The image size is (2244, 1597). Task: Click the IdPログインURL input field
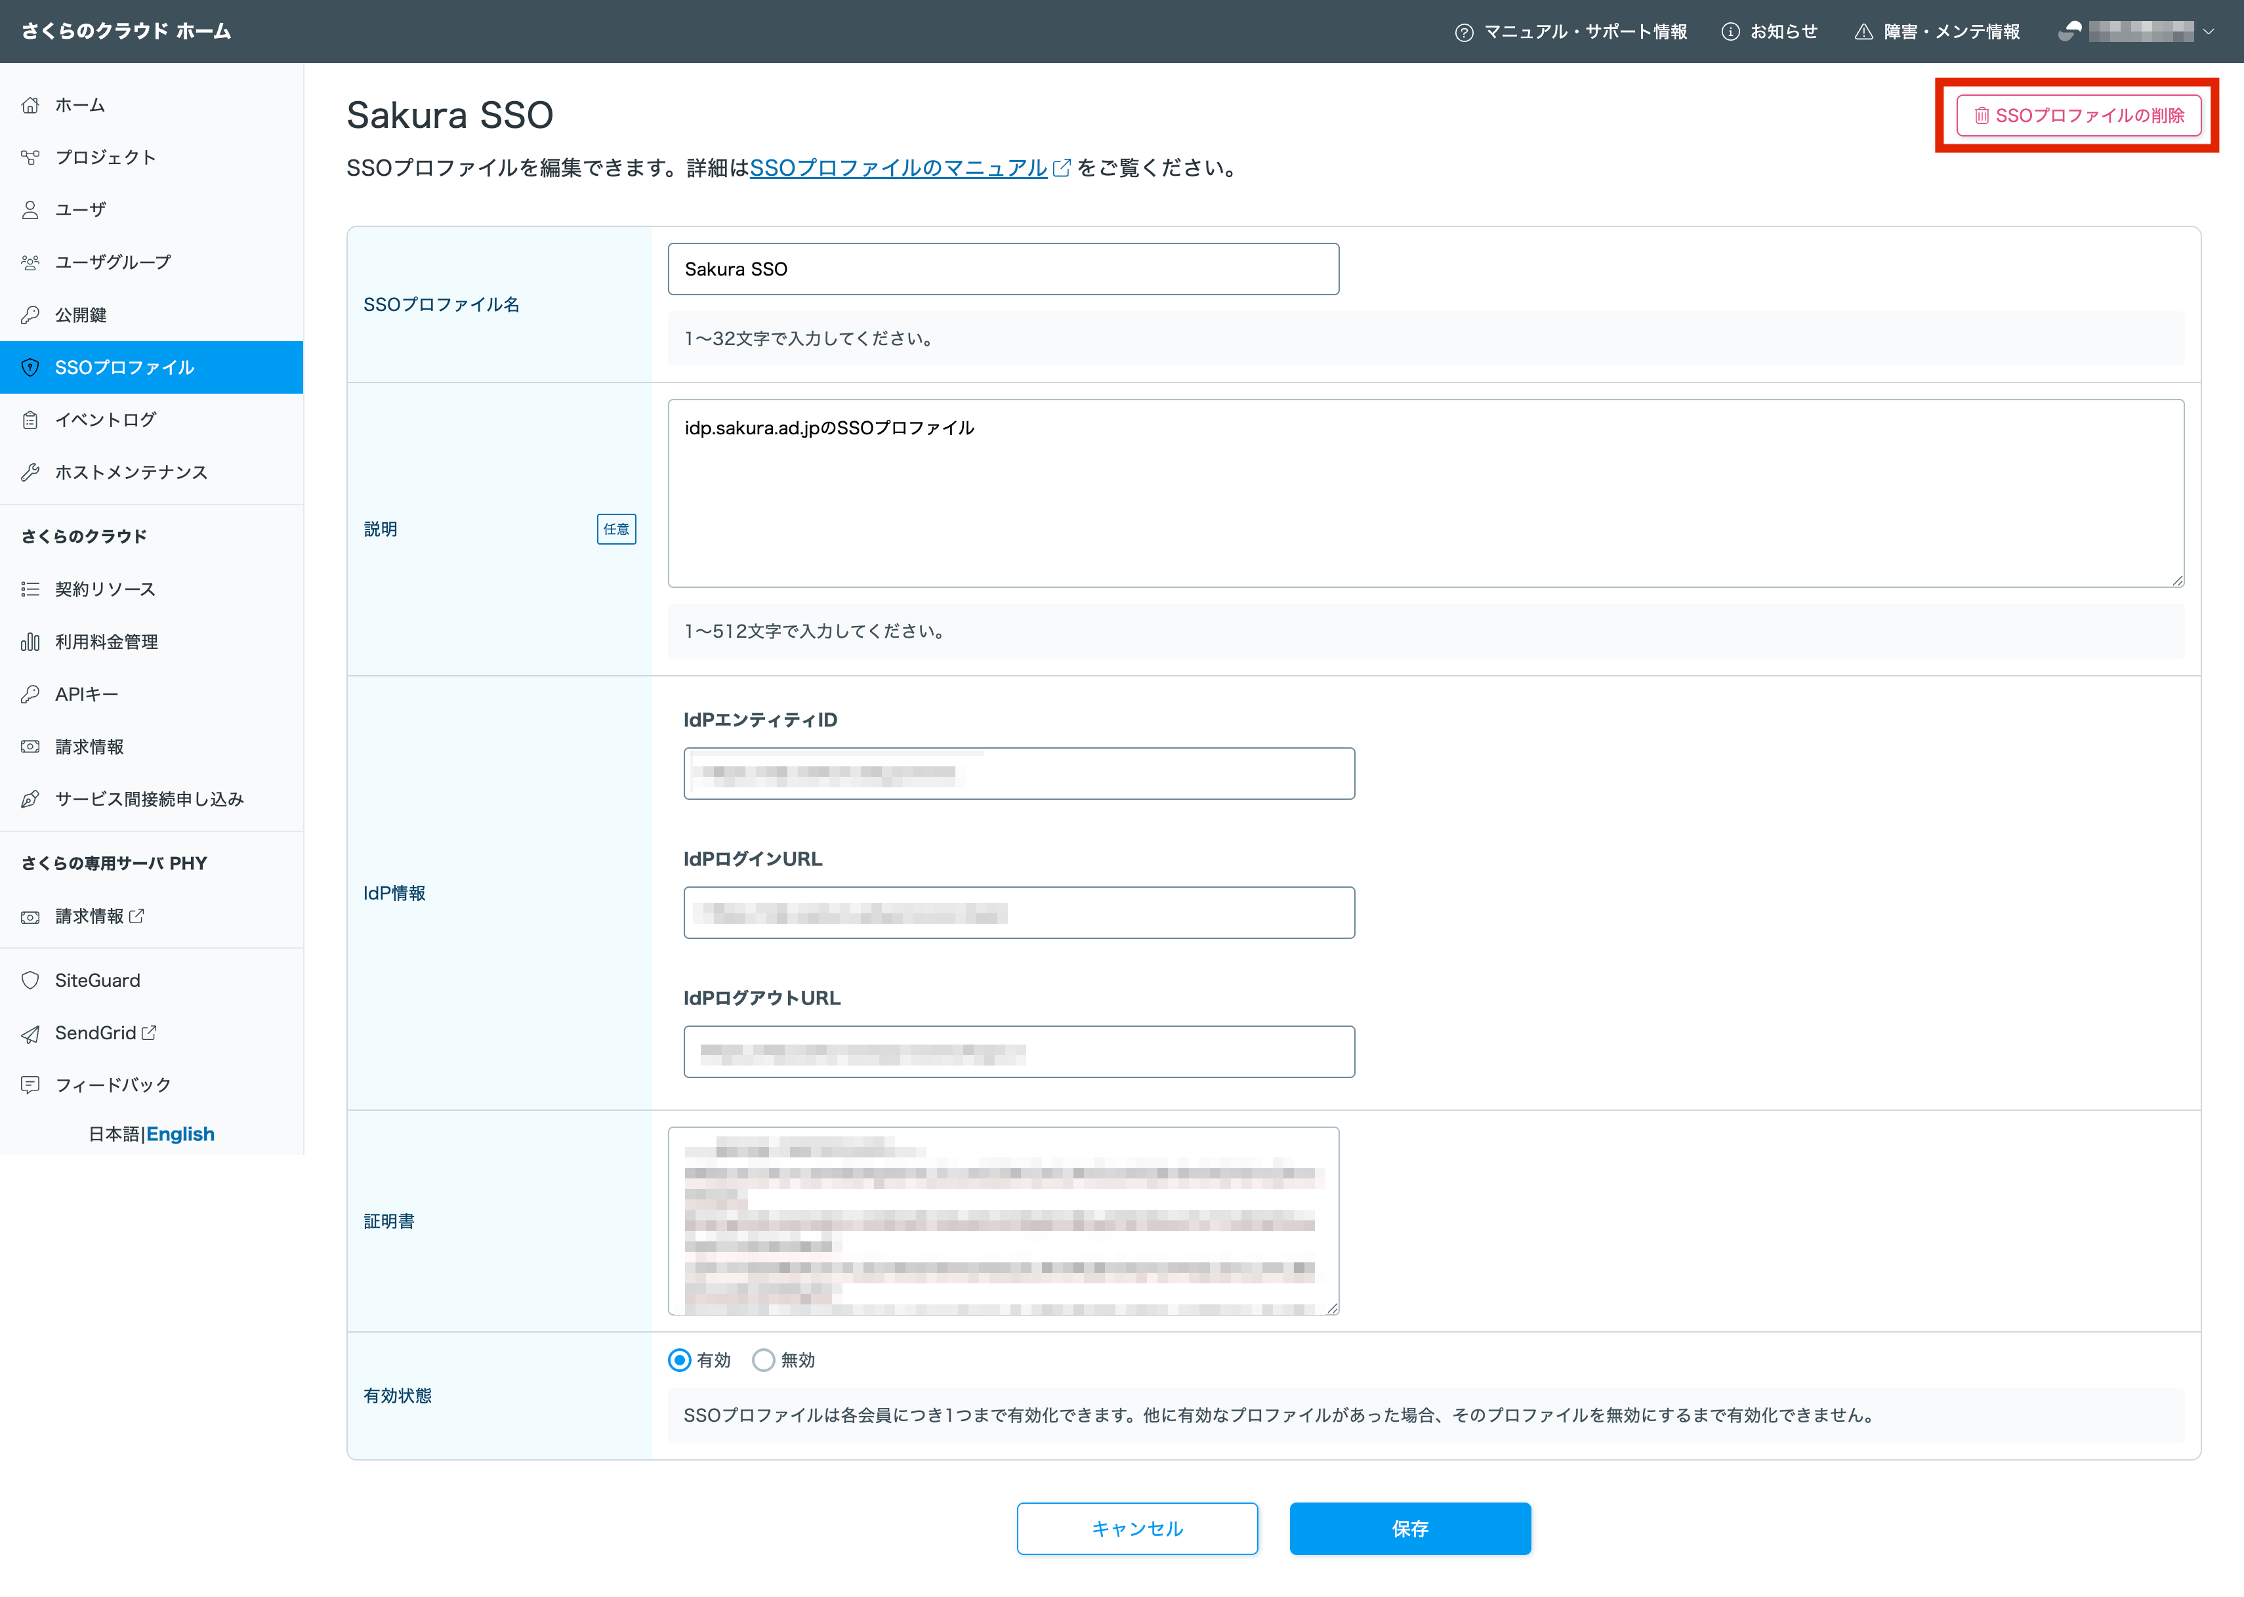point(1019,913)
